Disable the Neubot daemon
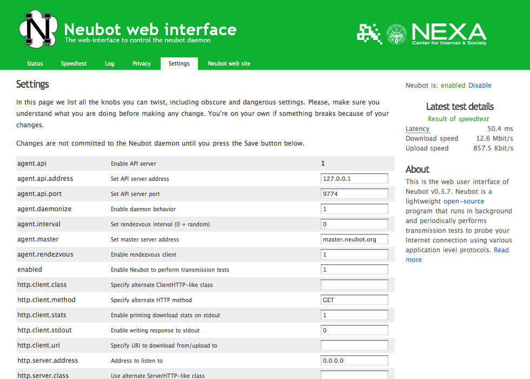Viewport: 530px width, 379px height. point(479,85)
